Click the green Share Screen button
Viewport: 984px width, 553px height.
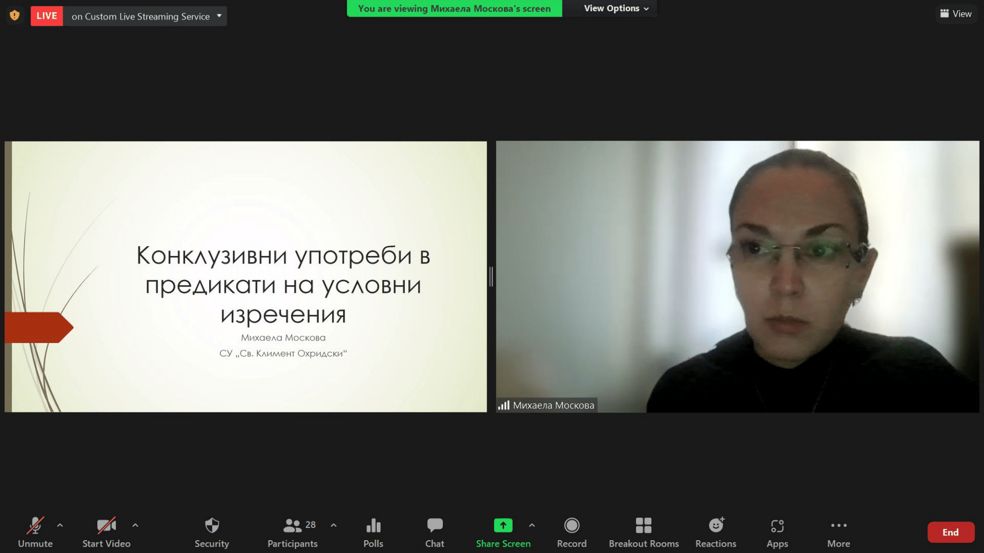(503, 526)
